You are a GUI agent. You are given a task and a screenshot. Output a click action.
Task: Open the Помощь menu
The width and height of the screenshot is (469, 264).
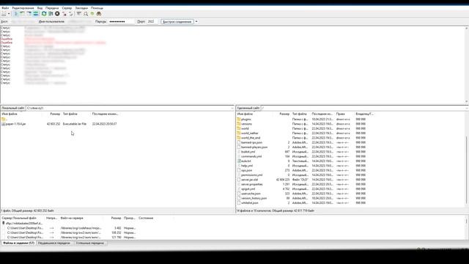point(97,8)
